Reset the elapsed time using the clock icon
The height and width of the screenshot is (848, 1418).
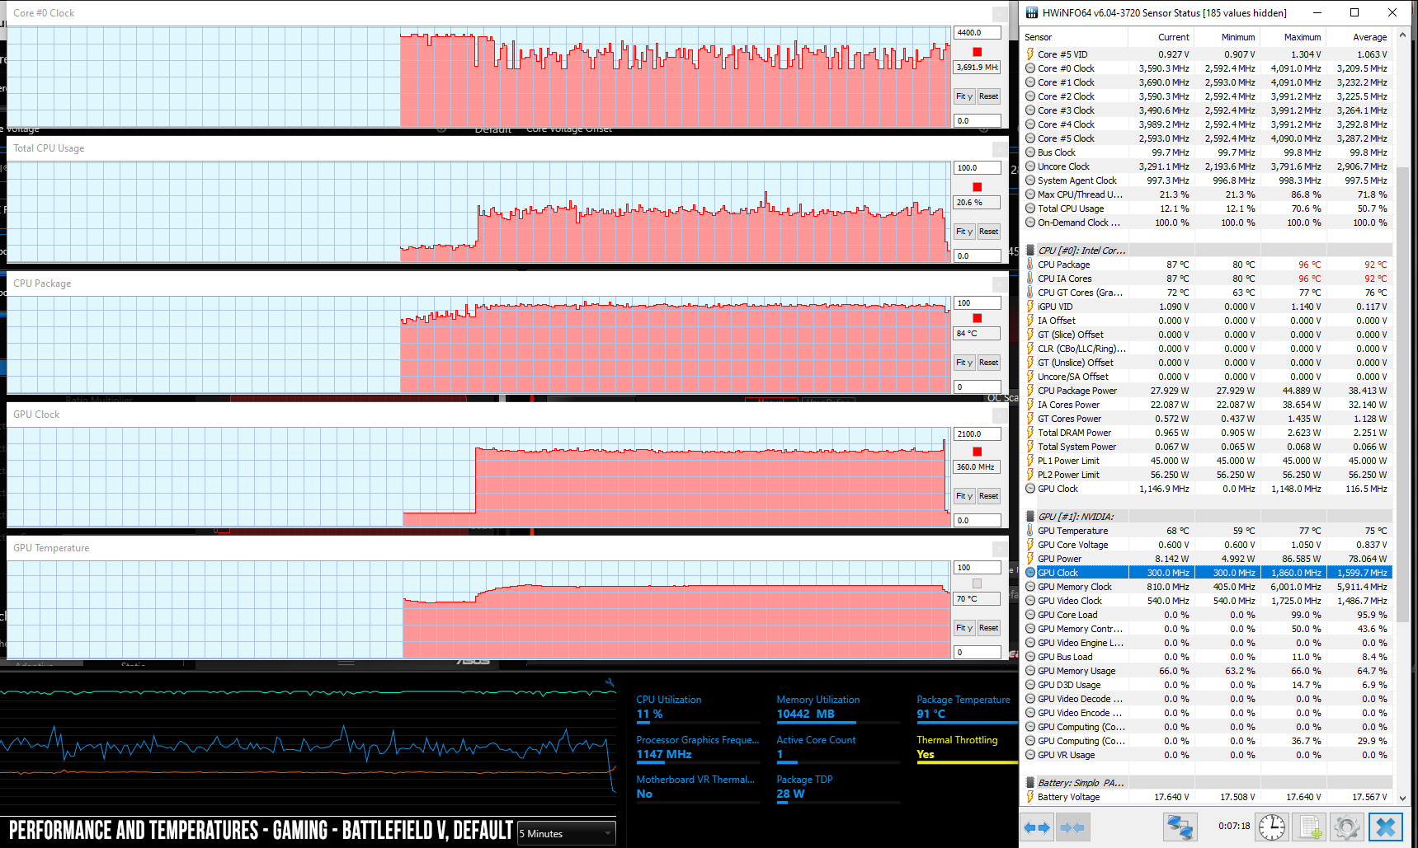click(x=1271, y=827)
